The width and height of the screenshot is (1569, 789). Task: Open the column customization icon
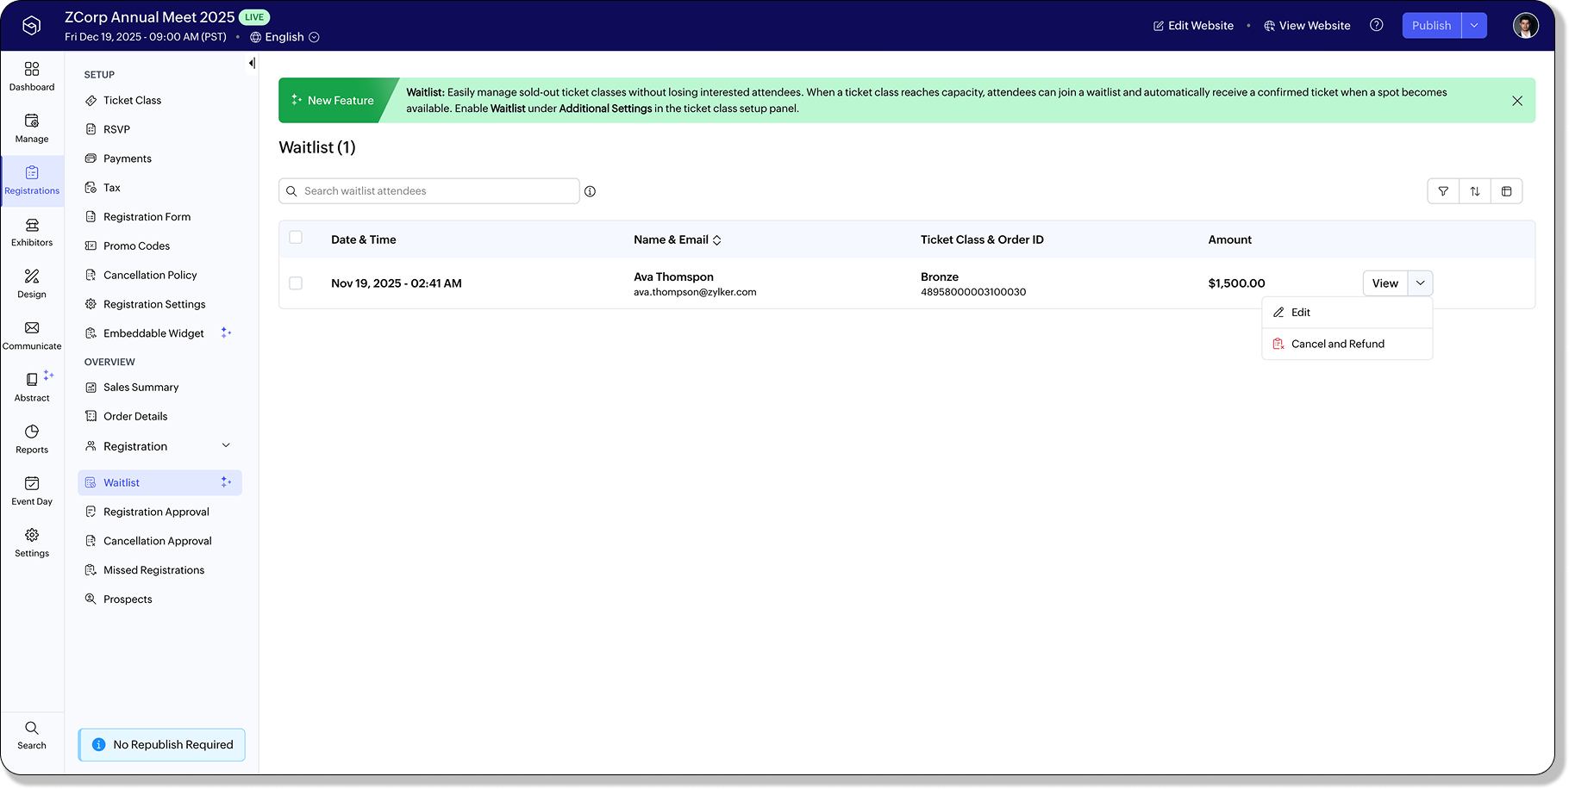(1506, 191)
